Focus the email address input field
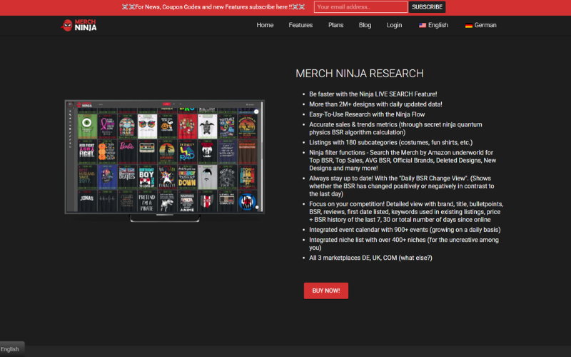The height and width of the screenshot is (357, 571). click(360, 7)
